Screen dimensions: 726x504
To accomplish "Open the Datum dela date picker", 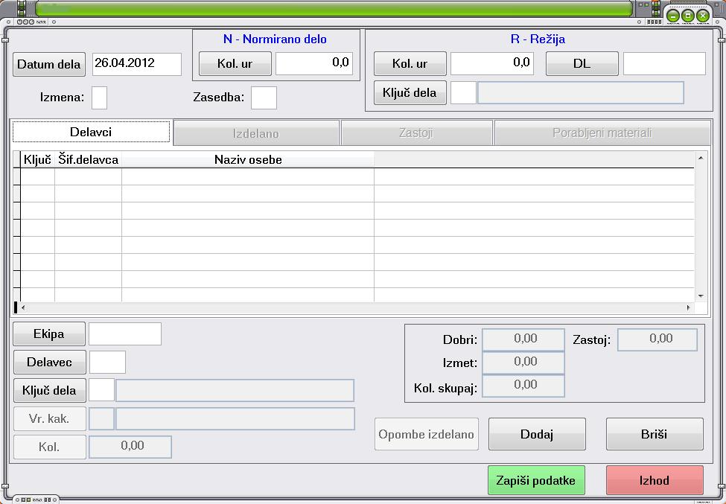I will [49, 64].
